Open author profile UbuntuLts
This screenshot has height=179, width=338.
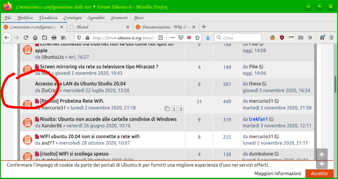(53, 57)
